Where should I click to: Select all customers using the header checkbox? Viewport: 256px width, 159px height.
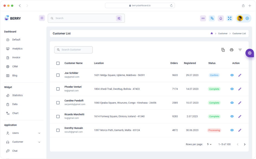[58, 63]
